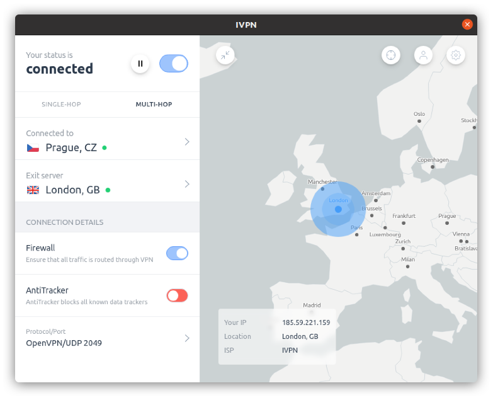Select the Manchester server dot on map
The width and height of the screenshot is (493, 405).
click(322, 189)
